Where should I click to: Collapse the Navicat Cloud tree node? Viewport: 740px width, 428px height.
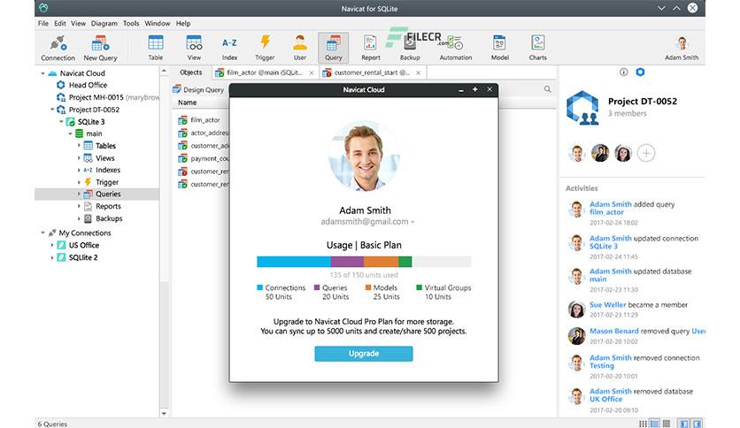(42, 73)
